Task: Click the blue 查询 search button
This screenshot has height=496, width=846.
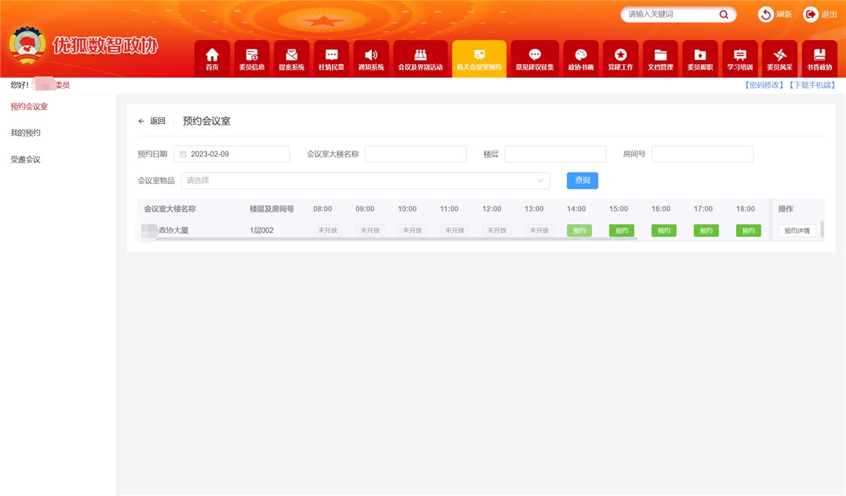Action: pyautogui.click(x=582, y=180)
